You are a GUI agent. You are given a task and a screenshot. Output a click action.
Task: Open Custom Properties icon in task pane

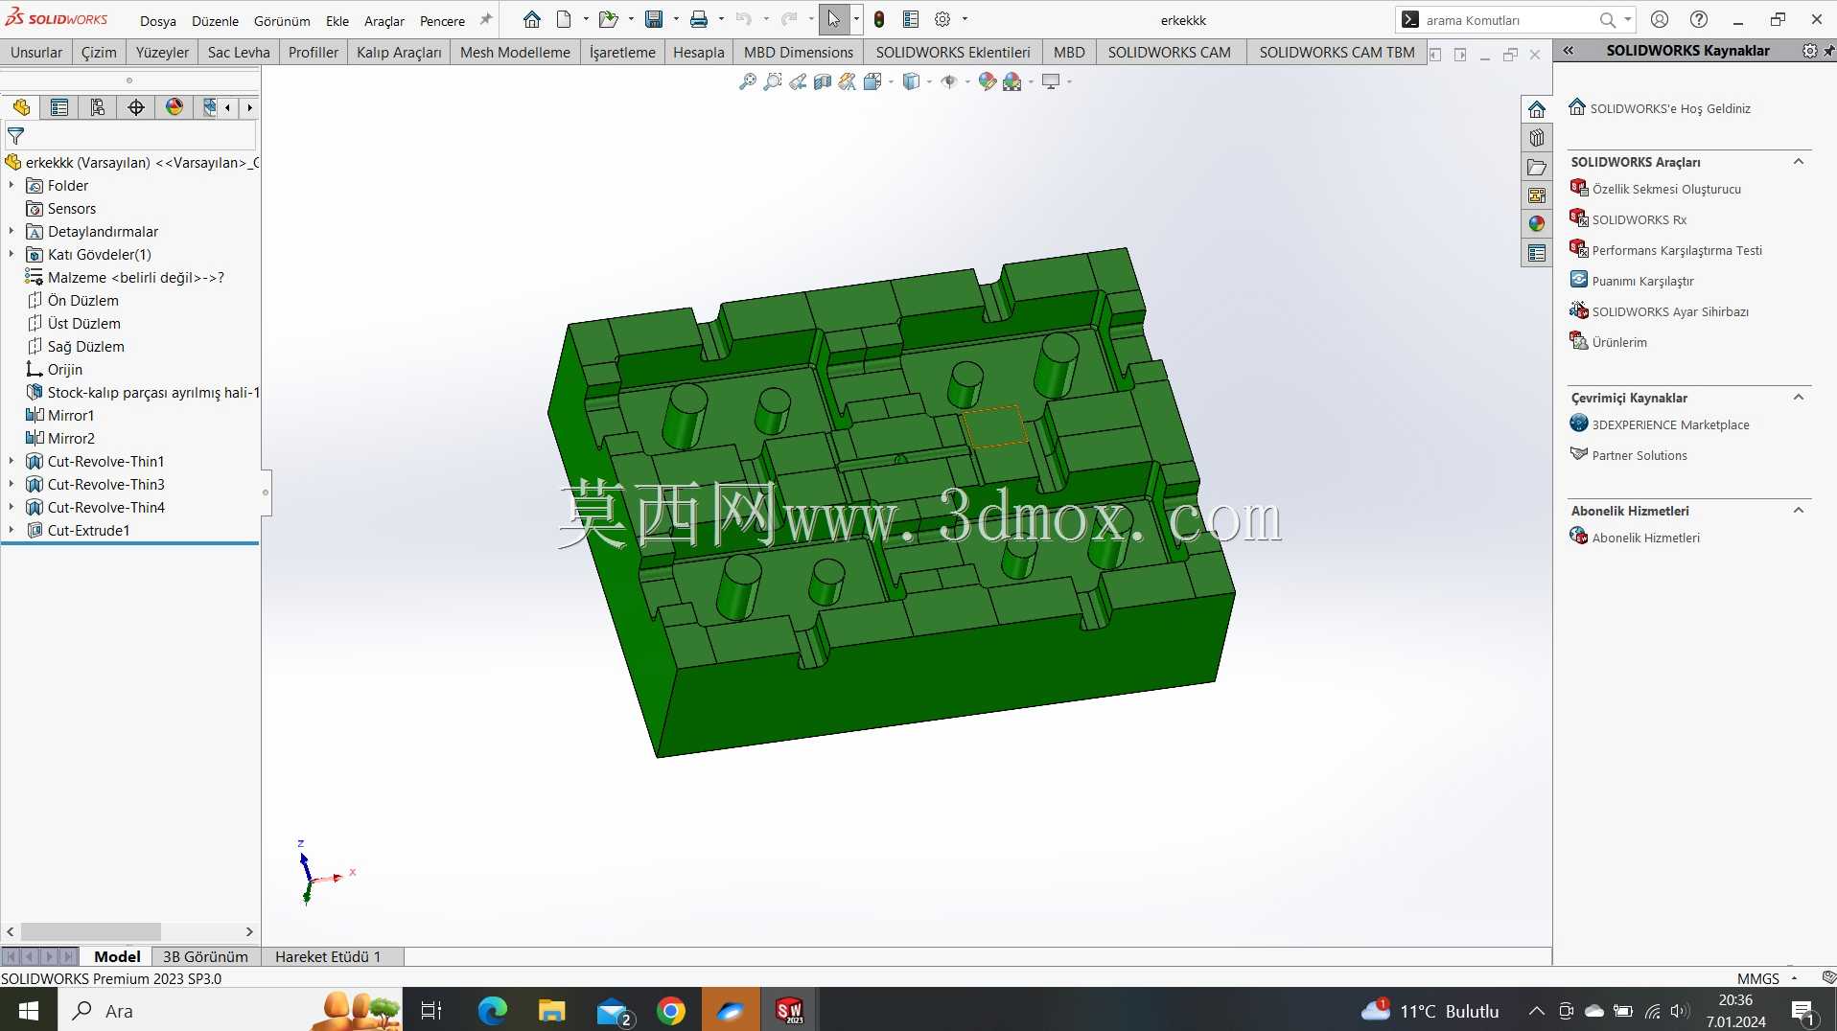(x=1537, y=253)
